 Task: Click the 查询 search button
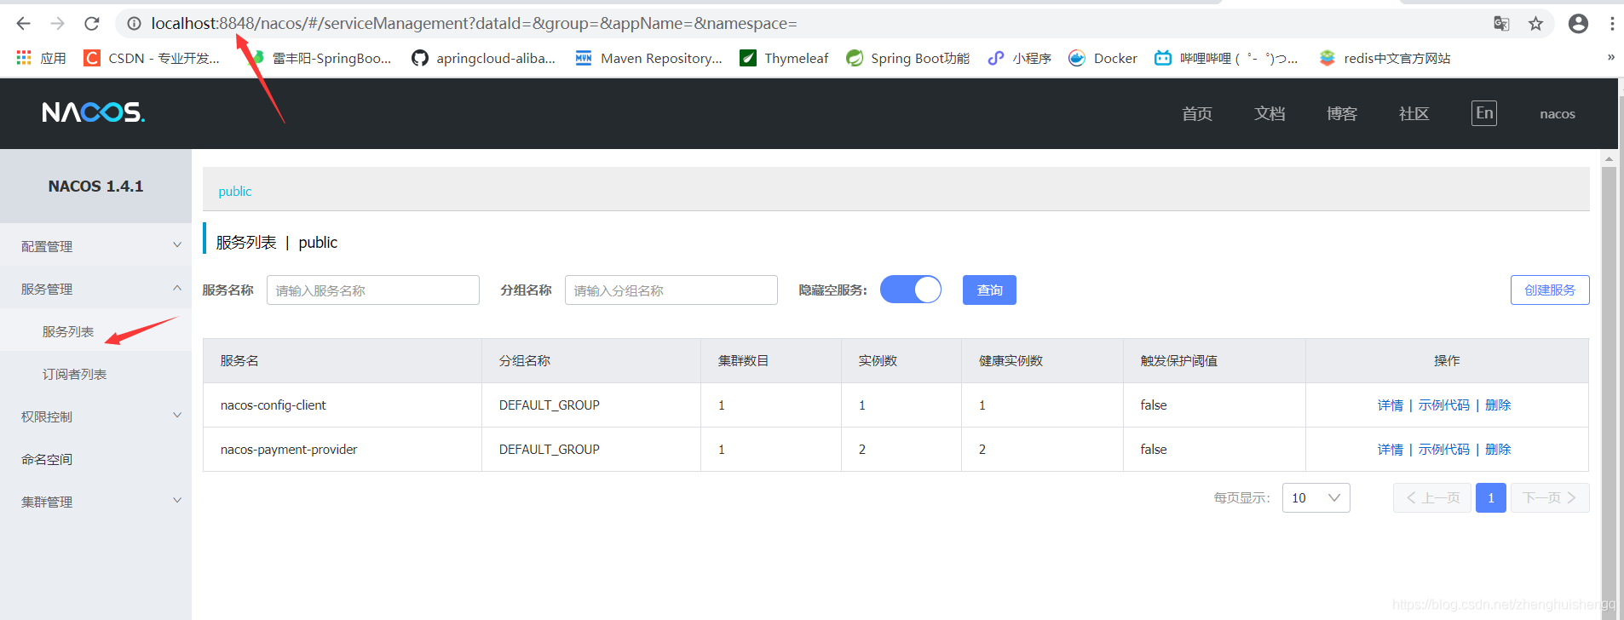pyautogui.click(x=989, y=290)
